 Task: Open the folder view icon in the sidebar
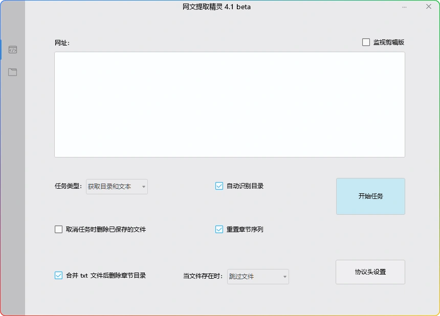pos(12,72)
